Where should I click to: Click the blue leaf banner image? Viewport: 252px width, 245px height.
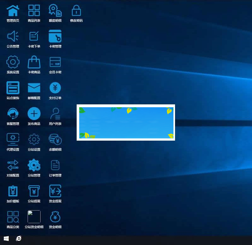coord(126,122)
